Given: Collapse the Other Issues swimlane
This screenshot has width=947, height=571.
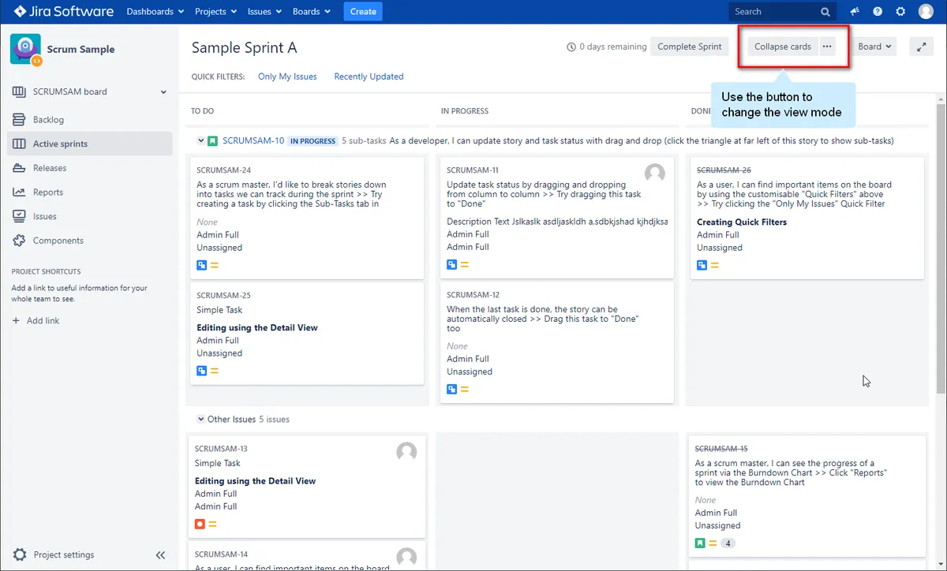Looking at the screenshot, I should pos(200,420).
